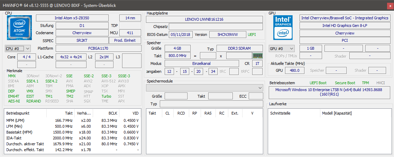The image size is (394, 157).
Task: Click the AES-NI feature flag
Action: click(14, 101)
